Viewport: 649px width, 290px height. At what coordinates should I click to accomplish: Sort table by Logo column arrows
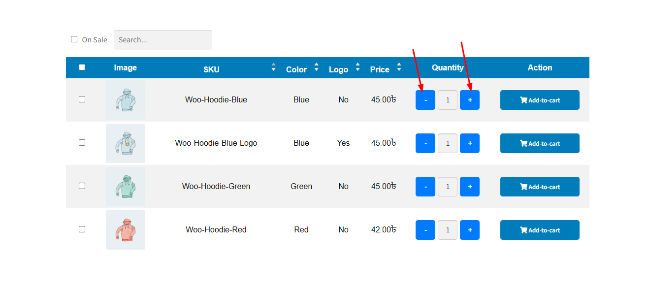(x=357, y=67)
